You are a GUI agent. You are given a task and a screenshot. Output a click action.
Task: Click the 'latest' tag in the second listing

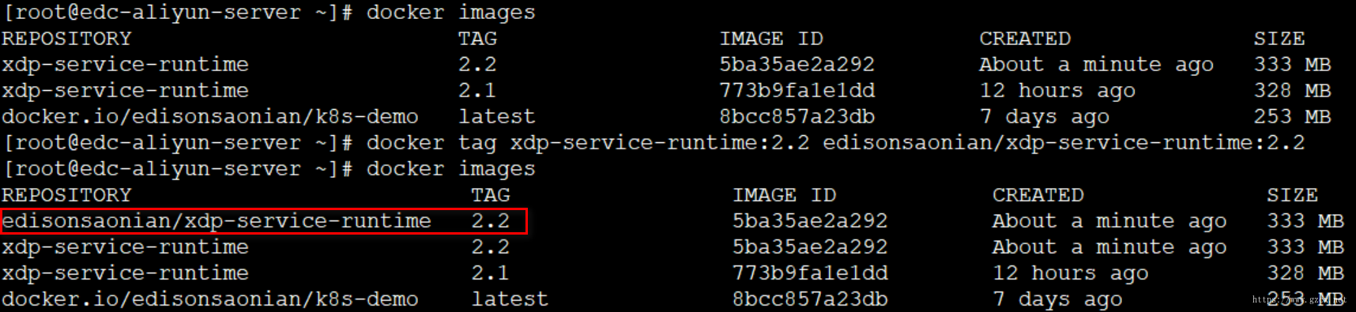pos(510,299)
